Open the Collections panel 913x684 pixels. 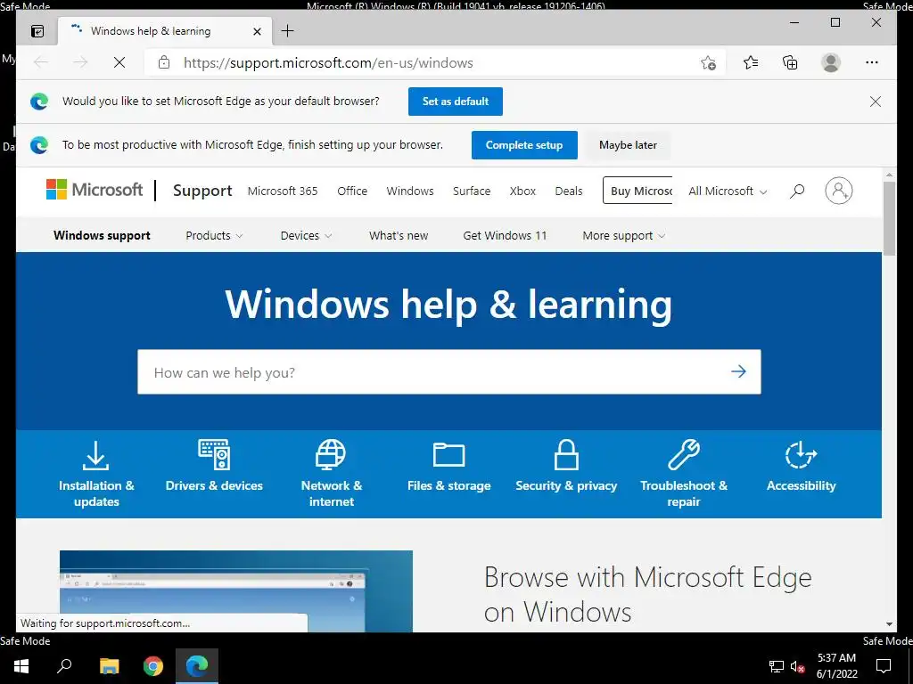(790, 62)
